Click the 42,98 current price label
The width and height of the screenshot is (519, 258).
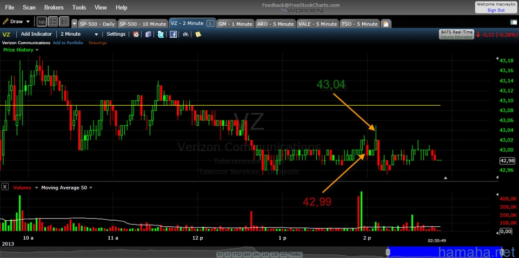point(507,160)
